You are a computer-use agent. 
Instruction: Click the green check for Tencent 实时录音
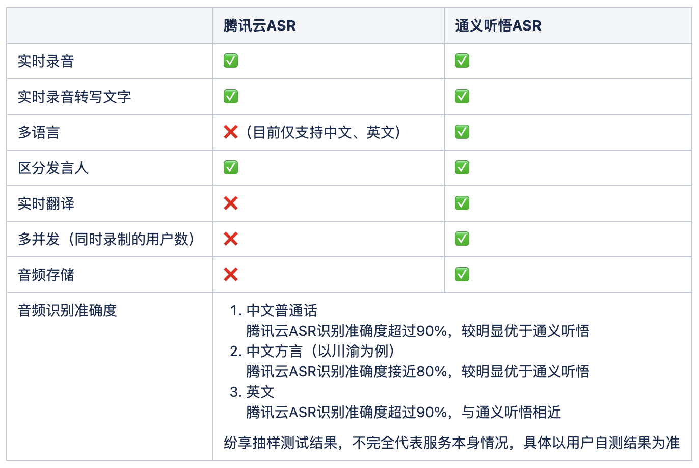[231, 61]
